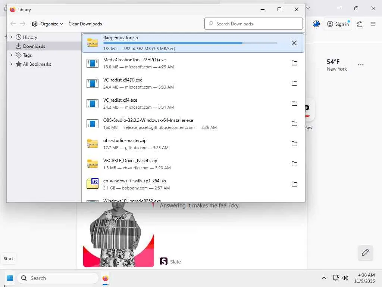
Task: Open article thumbnail of girl holding gift
Action: click(118, 235)
